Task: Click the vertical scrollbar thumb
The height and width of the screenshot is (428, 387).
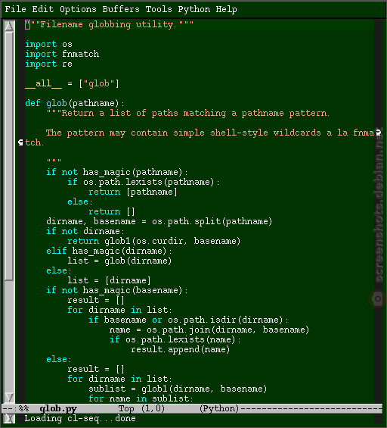Action: pyautogui.click(x=9, y=156)
